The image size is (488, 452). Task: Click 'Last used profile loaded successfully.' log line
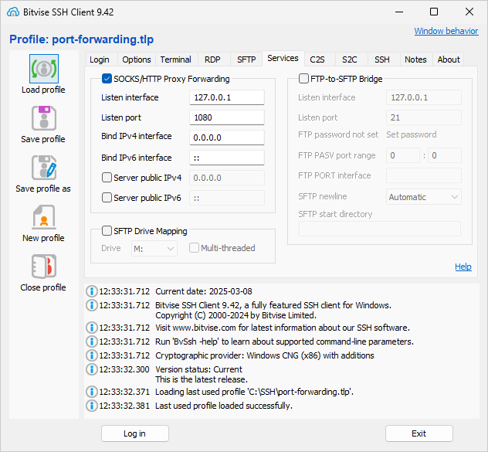click(224, 406)
